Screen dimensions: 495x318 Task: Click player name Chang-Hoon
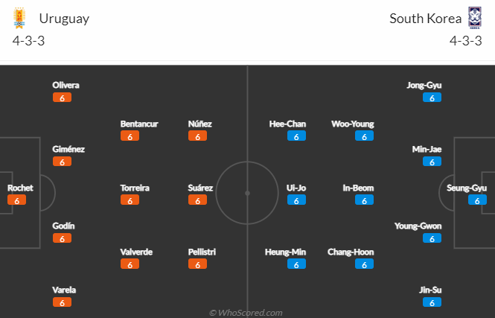click(351, 252)
